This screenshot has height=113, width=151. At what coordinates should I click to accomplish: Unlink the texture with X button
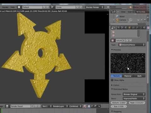(x=130, y=40)
